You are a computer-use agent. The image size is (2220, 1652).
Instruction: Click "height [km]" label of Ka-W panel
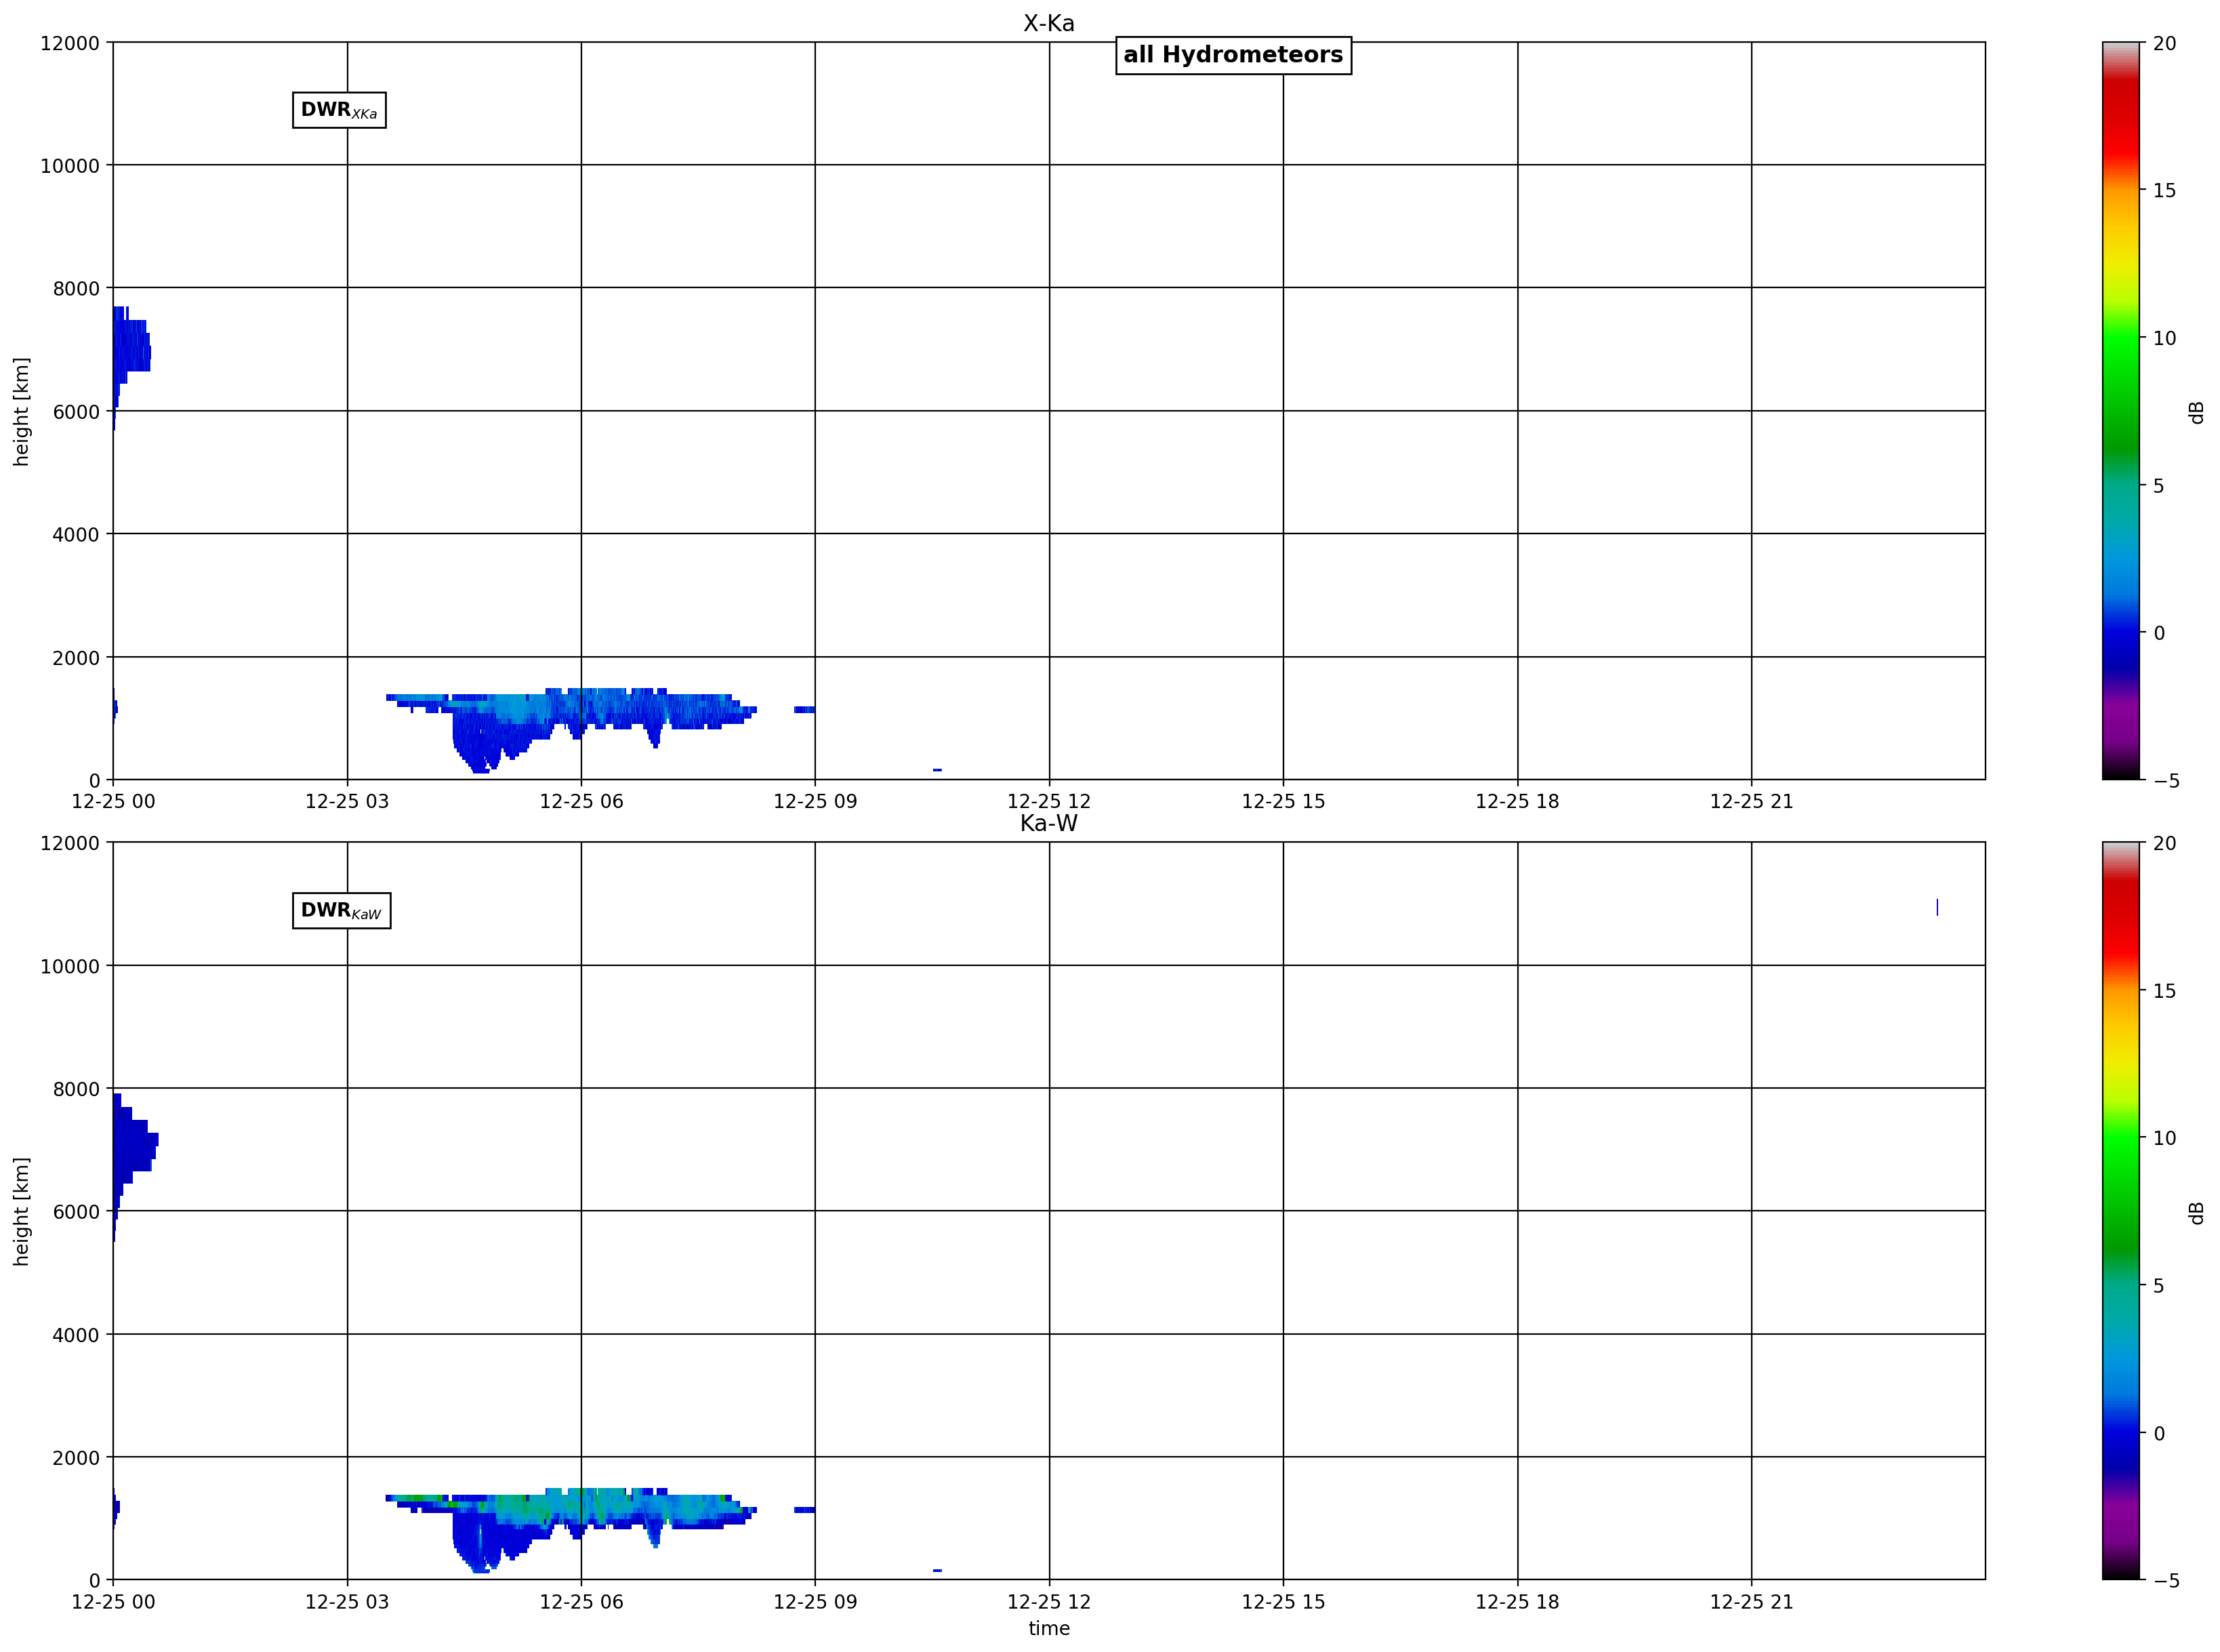(x=22, y=1212)
